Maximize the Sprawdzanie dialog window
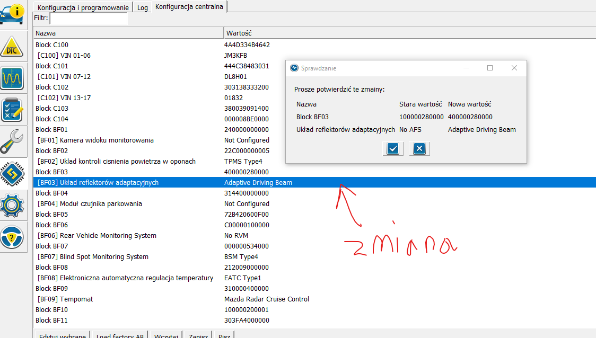The width and height of the screenshot is (596, 338). (490, 68)
